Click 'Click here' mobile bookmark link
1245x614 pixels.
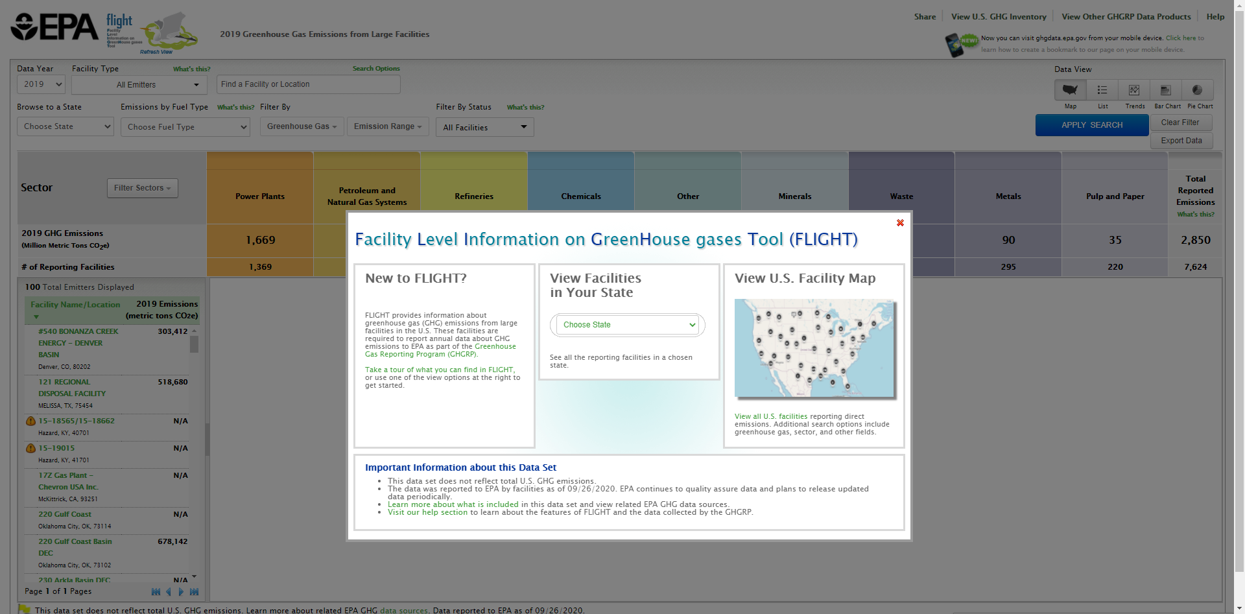coord(1181,38)
